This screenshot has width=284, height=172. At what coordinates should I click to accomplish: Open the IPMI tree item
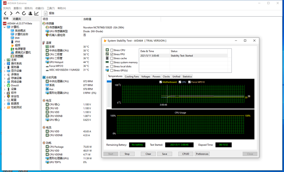pyautogui.click(x=17, y=41)
